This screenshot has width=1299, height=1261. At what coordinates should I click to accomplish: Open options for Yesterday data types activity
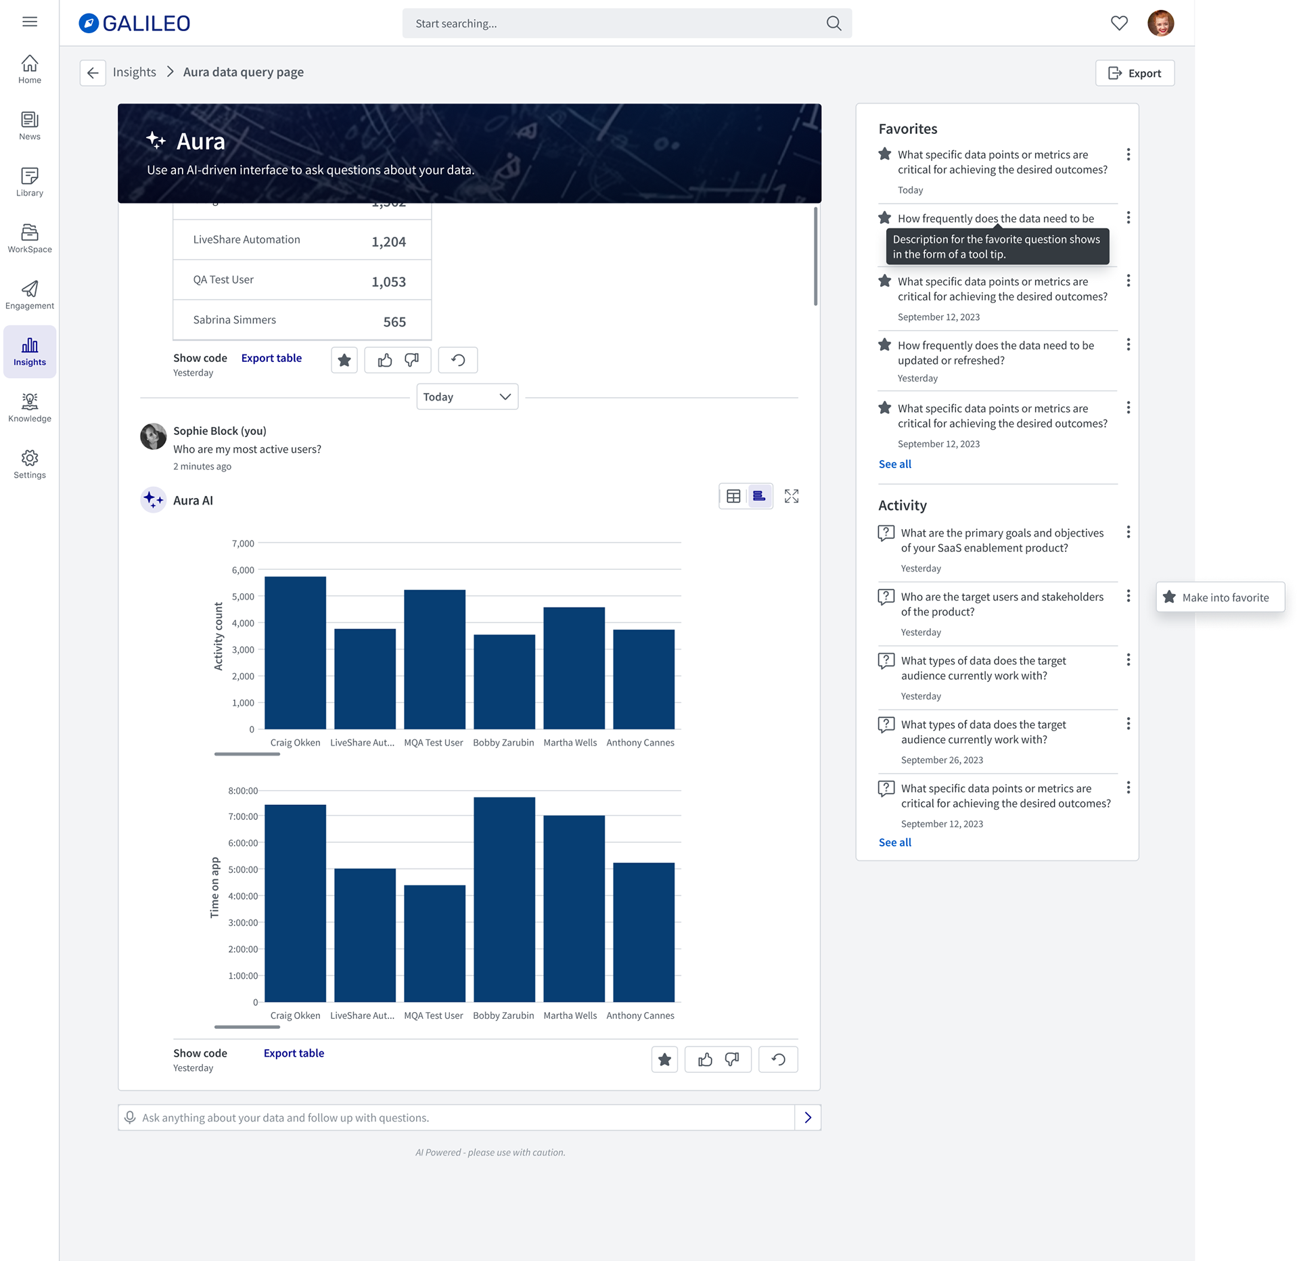[x=1128, y=660]
